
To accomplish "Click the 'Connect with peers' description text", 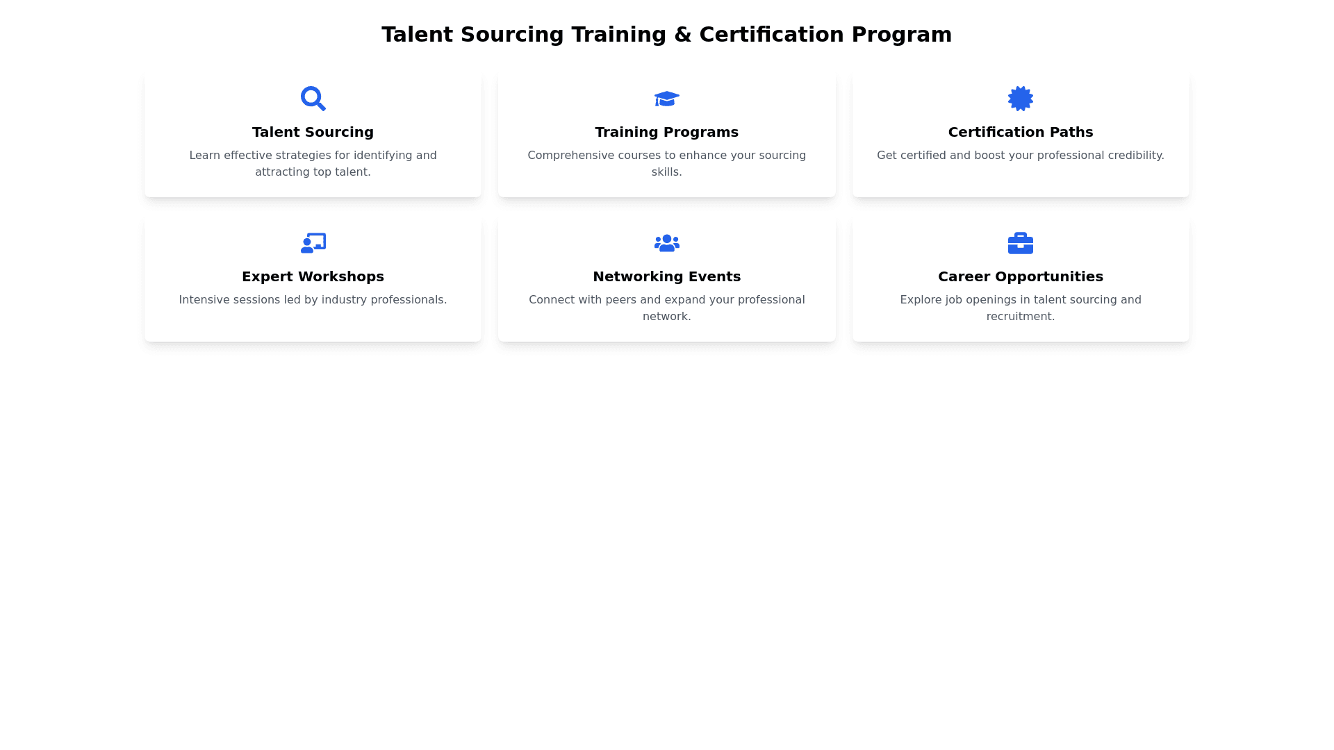I will pyautogui.click(x=666, y=308).
